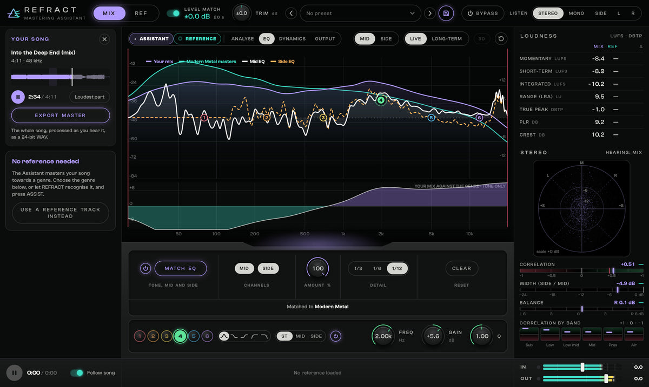This screenshot has width=649, height=387.
Task: Click the reset view circular arrow
Action: [501, 39]
